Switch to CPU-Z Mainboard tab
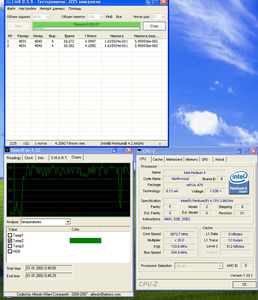 point(174,160)
